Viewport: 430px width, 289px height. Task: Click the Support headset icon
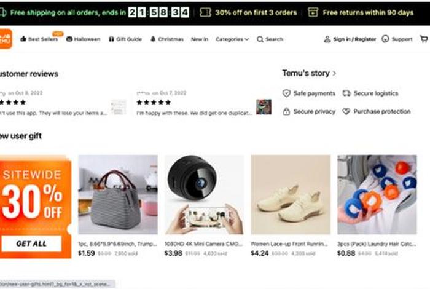pyautogui.click(x=385, y=39)
